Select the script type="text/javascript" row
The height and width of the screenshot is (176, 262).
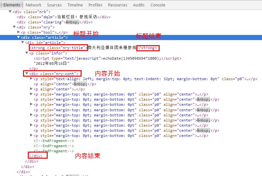click(x=107, y=58)
